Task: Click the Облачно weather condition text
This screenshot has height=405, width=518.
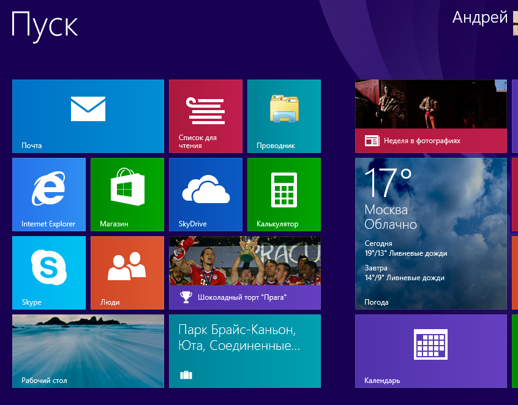Action: pos(391,225)
